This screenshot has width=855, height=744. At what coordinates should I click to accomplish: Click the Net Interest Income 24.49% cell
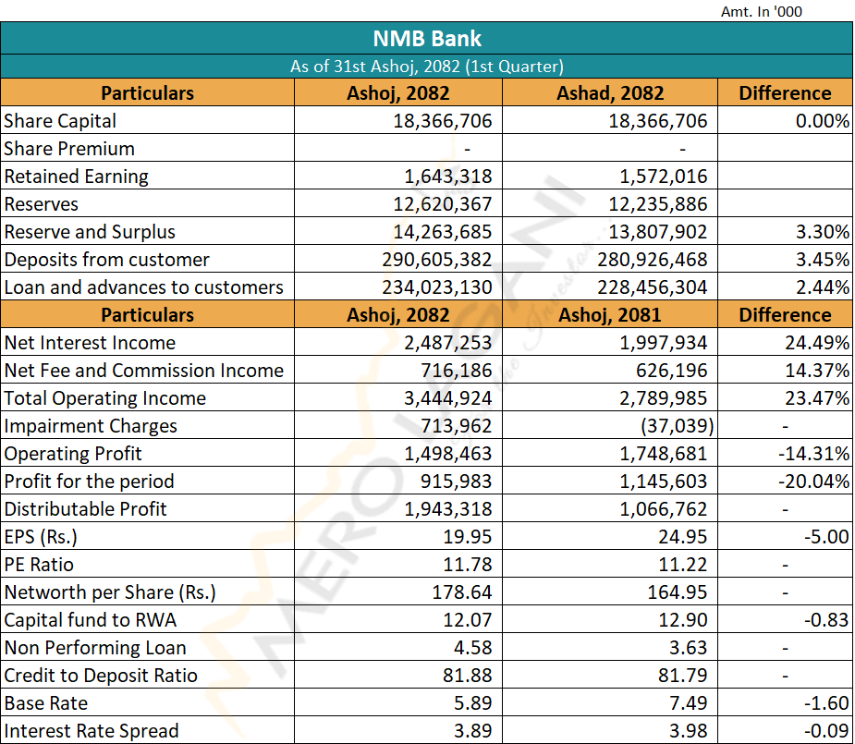[x=818, y=343]
